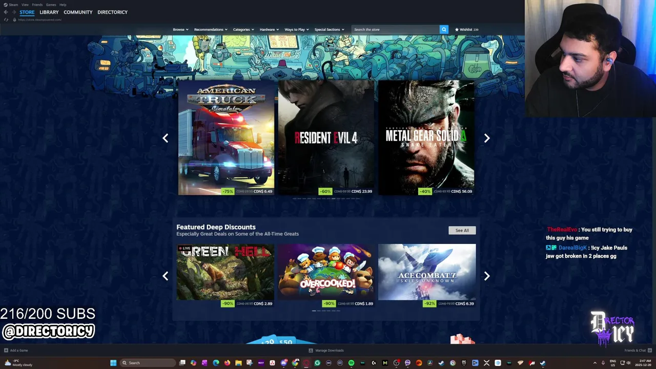The width and height of the screenshot is (656, 369).
Task: Switch to the LIBRARY tab
Action: (49, 12)
